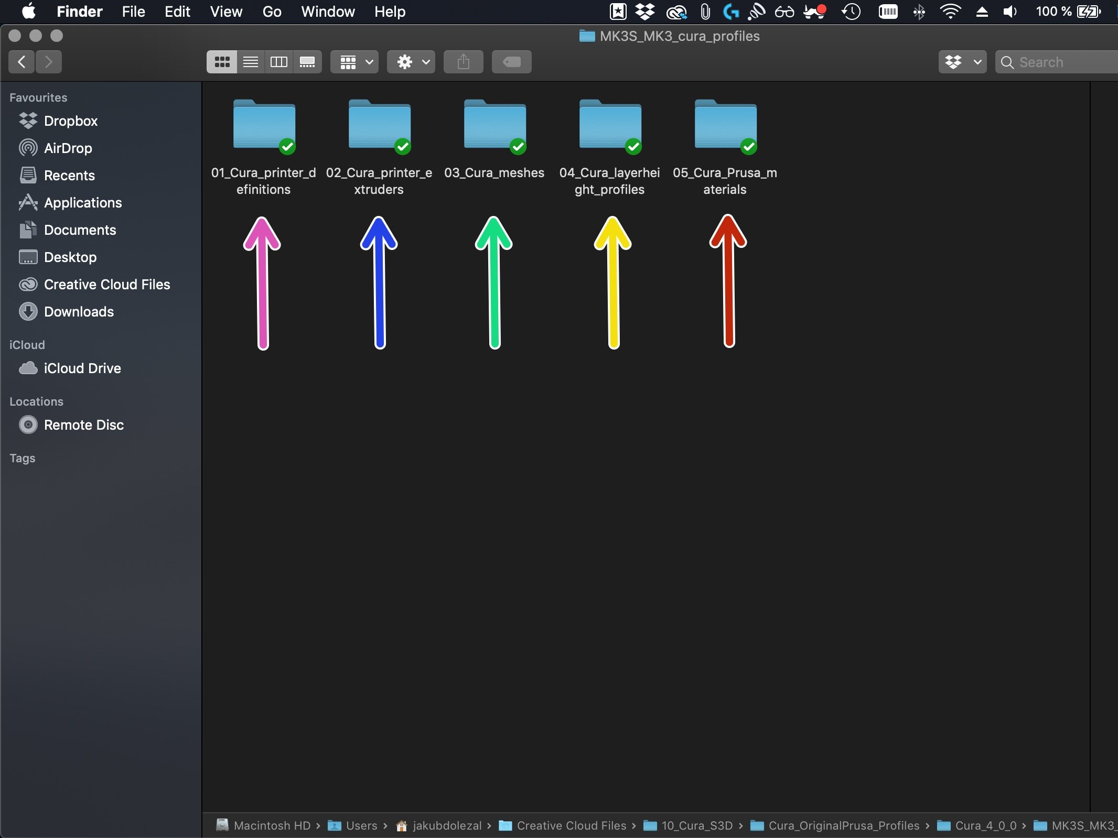Click the Dropbox dropdown in toolbar

click(x=962, y=61)
